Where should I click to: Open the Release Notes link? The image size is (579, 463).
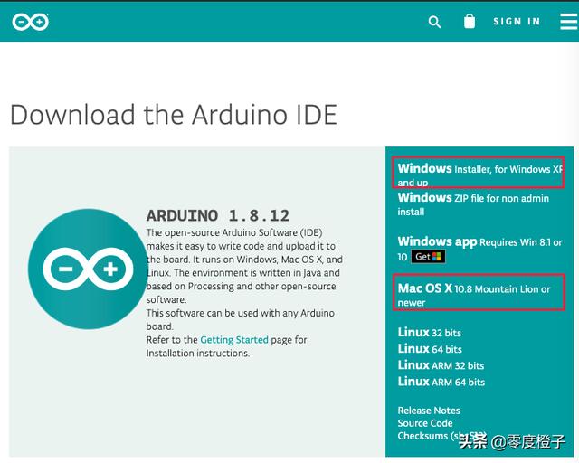pos(429,411)
